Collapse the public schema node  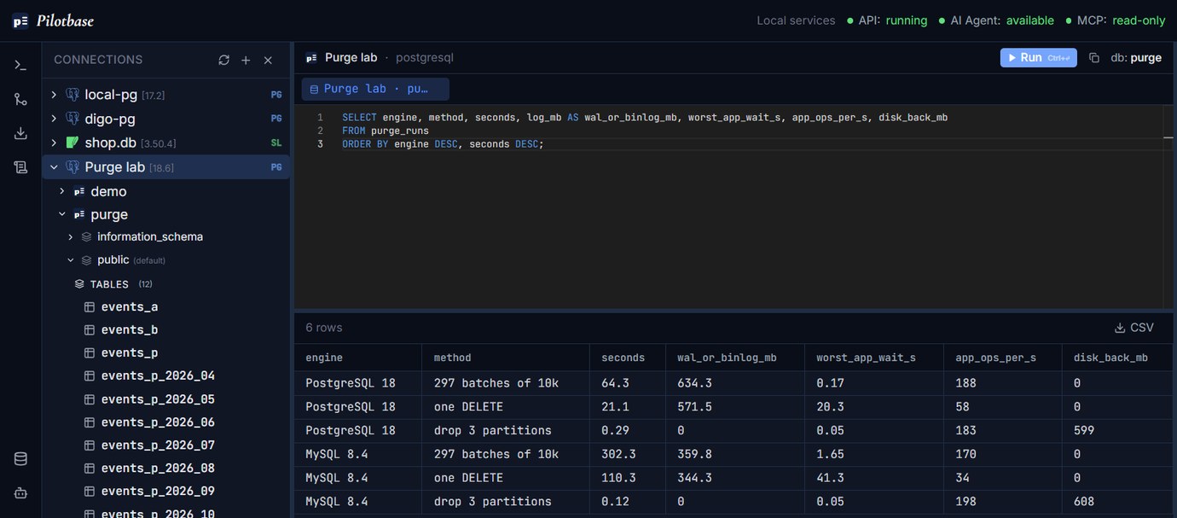tap(71, 259)
